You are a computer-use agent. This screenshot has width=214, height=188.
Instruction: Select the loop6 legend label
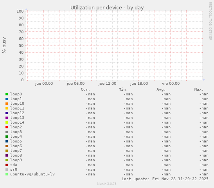tap(16, 146)
